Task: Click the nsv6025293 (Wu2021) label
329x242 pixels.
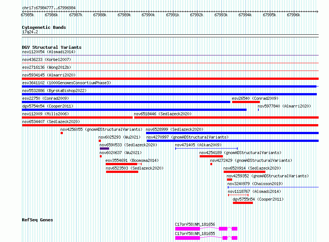Action: tap(120, 137)
